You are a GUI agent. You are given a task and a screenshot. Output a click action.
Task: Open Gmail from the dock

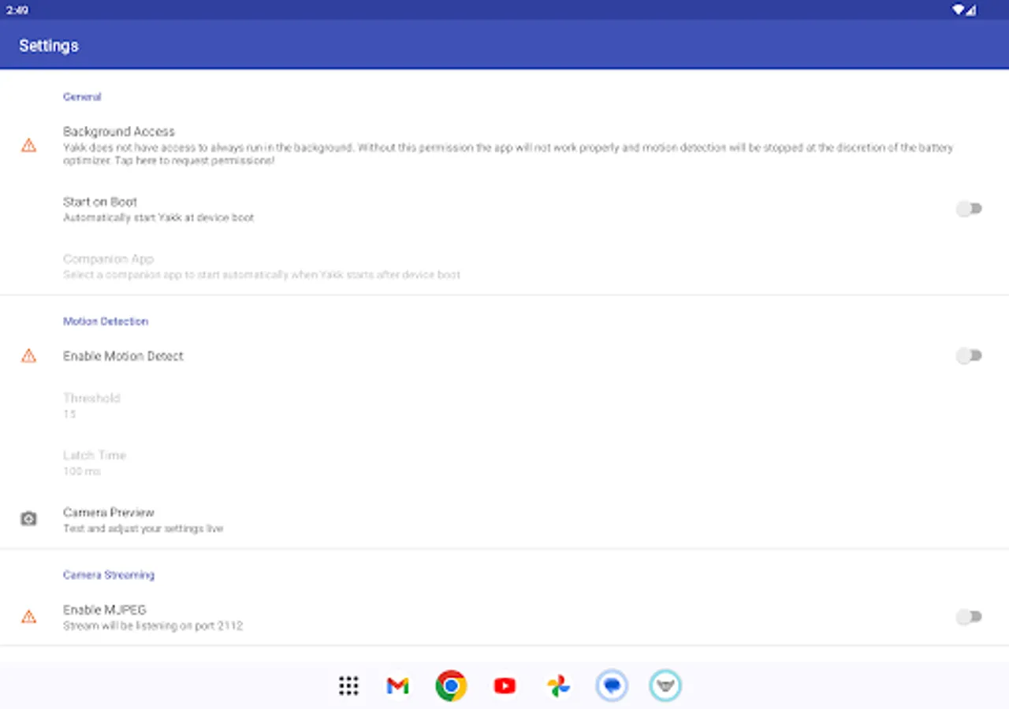tap(397, 685)
